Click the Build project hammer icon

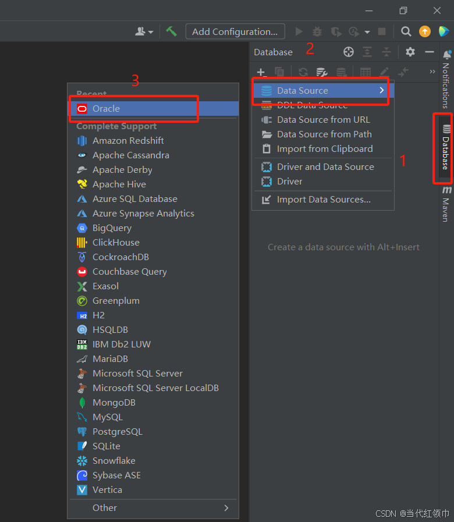point(172,31)
